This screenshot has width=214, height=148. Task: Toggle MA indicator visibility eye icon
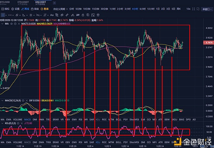(x=12, y=24)
